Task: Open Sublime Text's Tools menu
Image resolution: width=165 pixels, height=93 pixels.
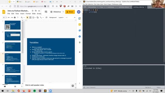Action: [105, 4]
